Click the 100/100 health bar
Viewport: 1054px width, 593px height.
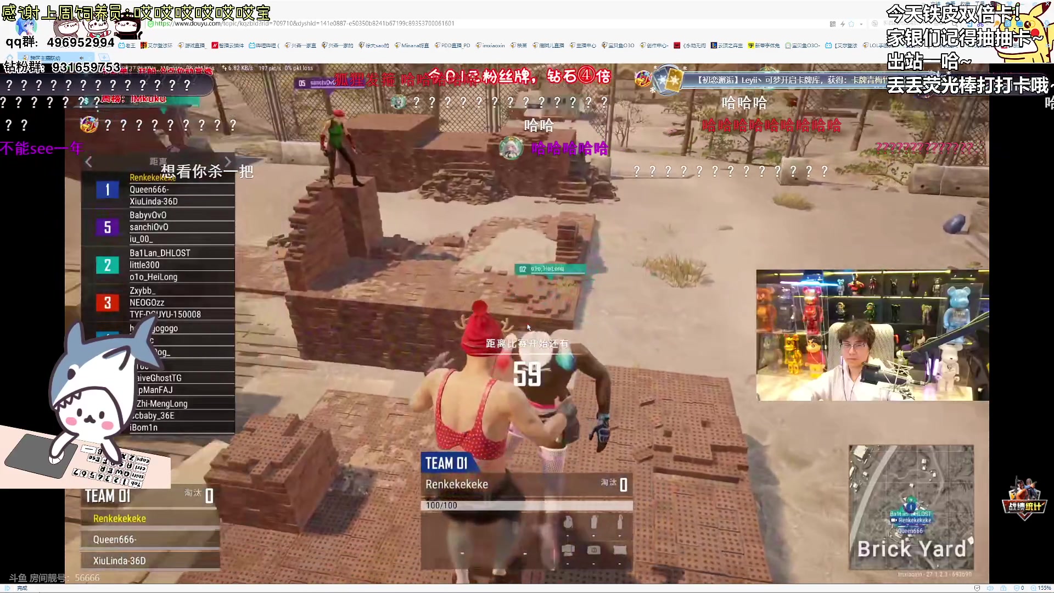point(526,505)
